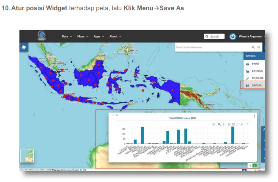Open the hamburger options menu icon

click(259, 47)
